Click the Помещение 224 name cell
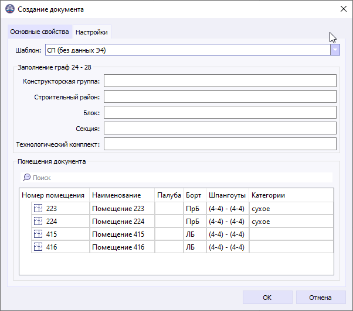353x311 pixels. [x=122, y=221]
